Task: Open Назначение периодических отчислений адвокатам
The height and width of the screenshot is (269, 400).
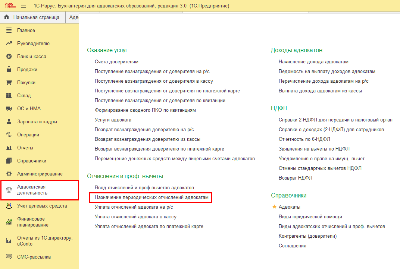Action: (151, 197)
